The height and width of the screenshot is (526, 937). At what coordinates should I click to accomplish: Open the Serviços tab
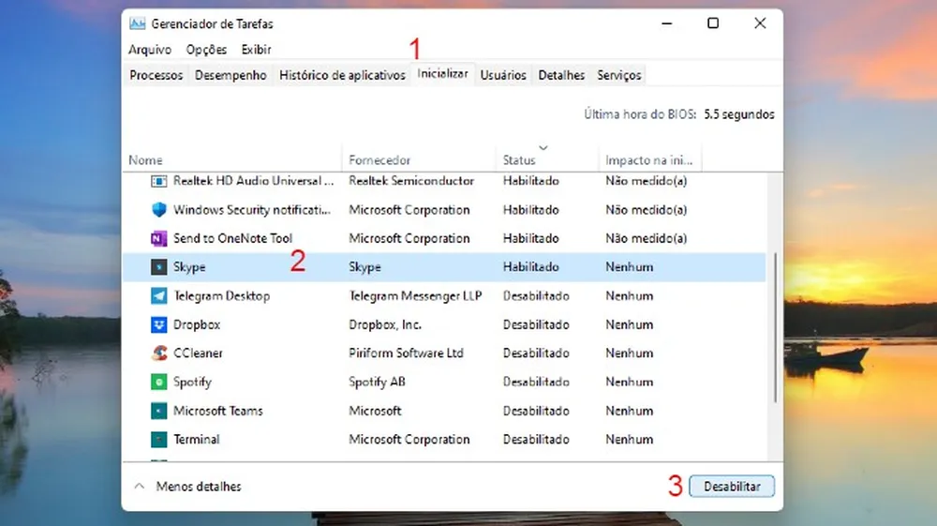[618, 75]
